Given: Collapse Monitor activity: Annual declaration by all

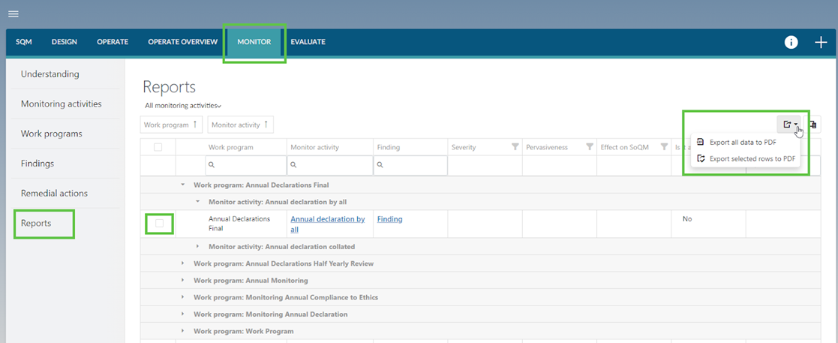Looking at the screenshot, I should (x=197, y=202).
